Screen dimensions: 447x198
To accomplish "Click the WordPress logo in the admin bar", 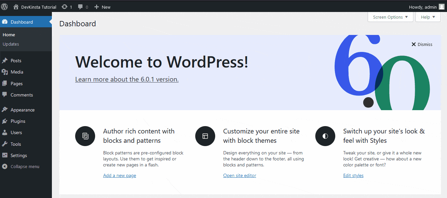I will tap(4, 7).
